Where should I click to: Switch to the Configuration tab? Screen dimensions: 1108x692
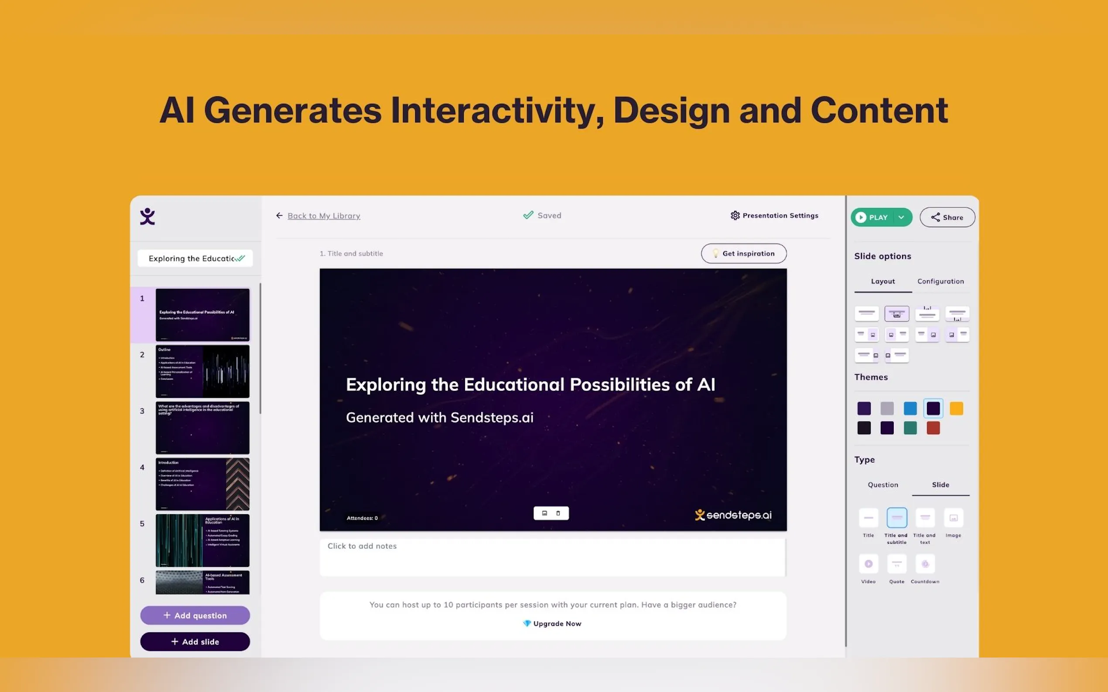point(940,282)
